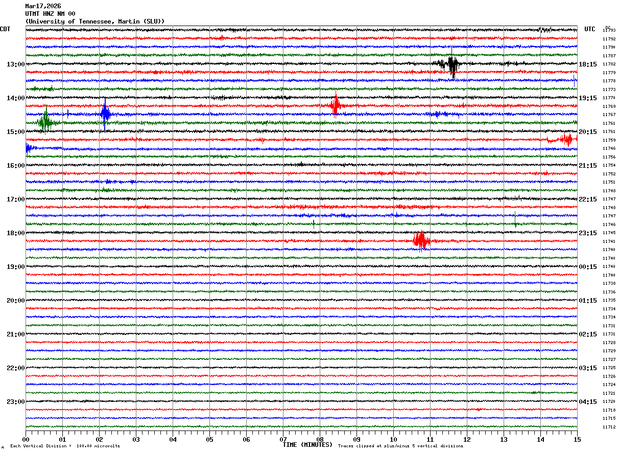Click the 19:15 UTC time label

point(588,98)
